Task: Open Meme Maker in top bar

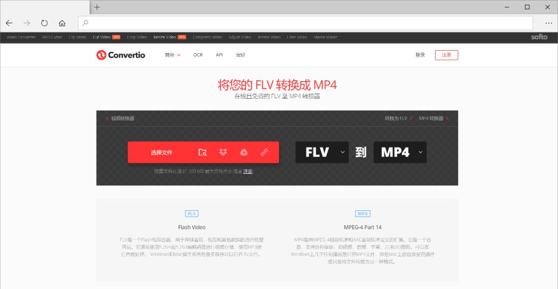Action: point(326,37)
